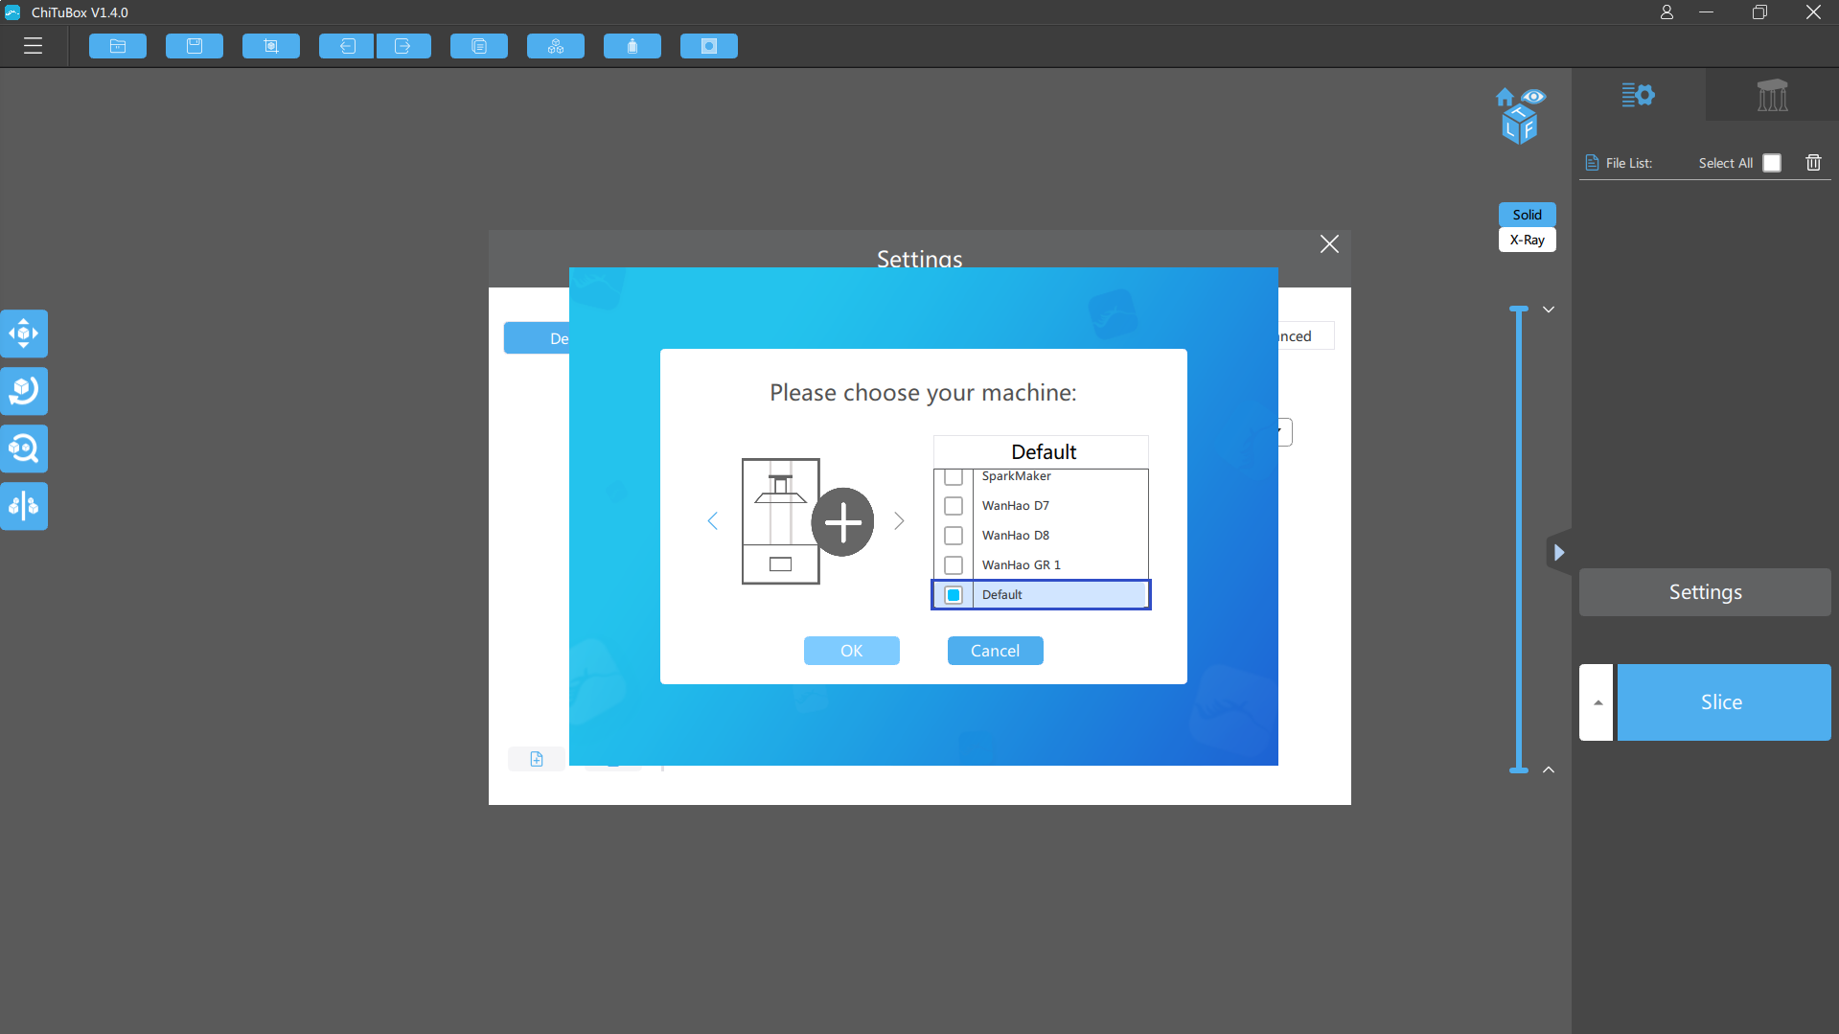1839x1034 pixels.
Task: Click the trash icon in File List
Action: click(x=1813, y=163)
